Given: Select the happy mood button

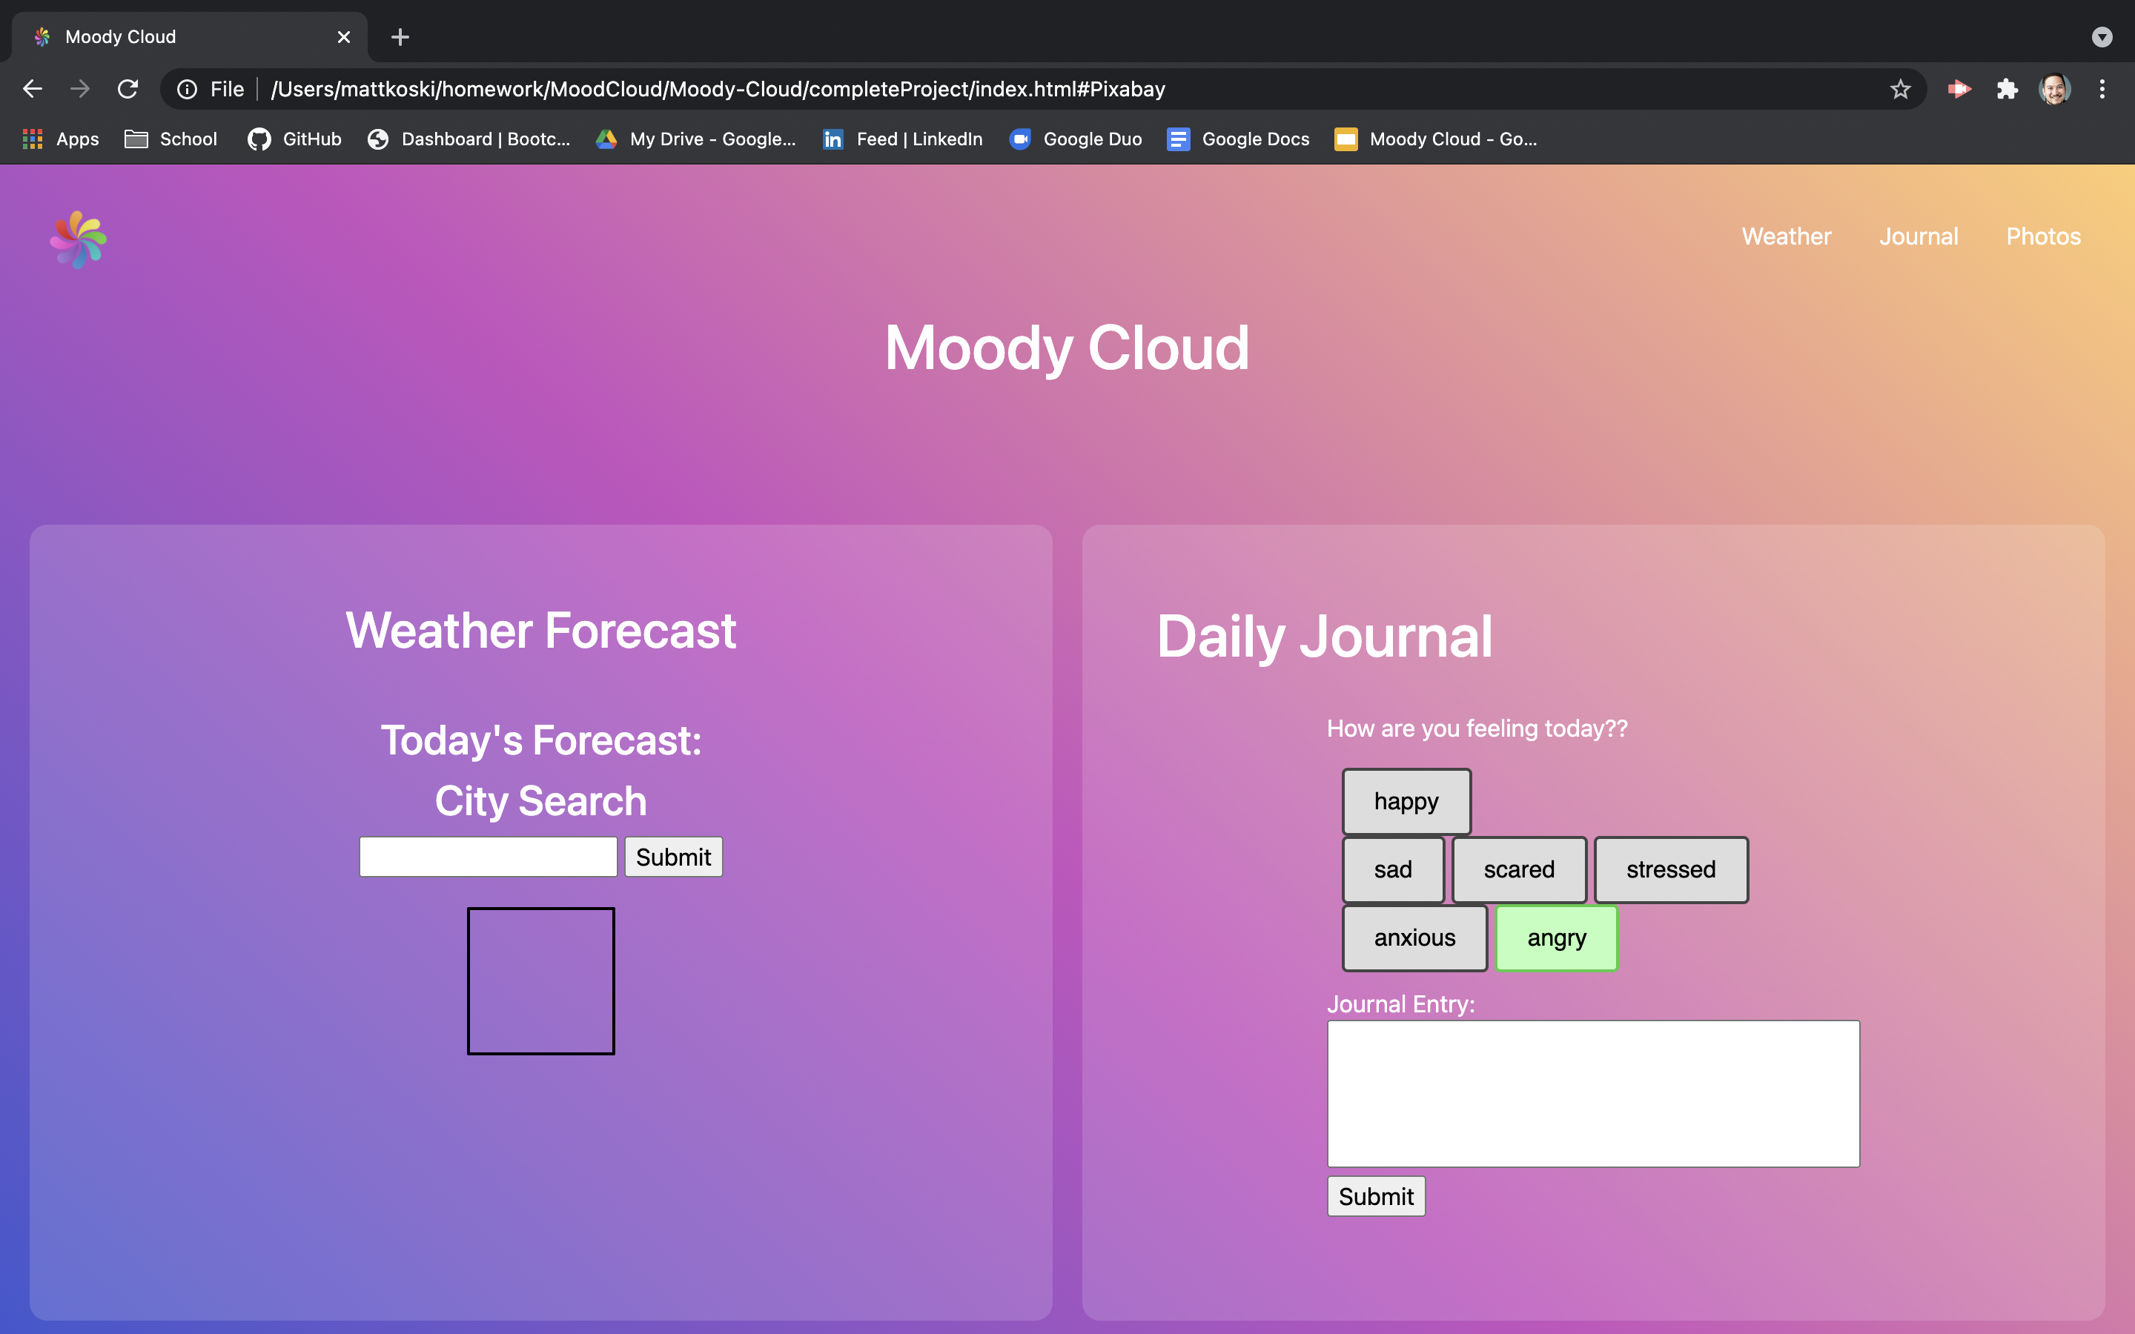Looking at the screenshot, I should [x=1406, y=801].
